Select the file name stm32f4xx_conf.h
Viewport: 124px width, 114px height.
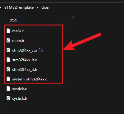27,50
